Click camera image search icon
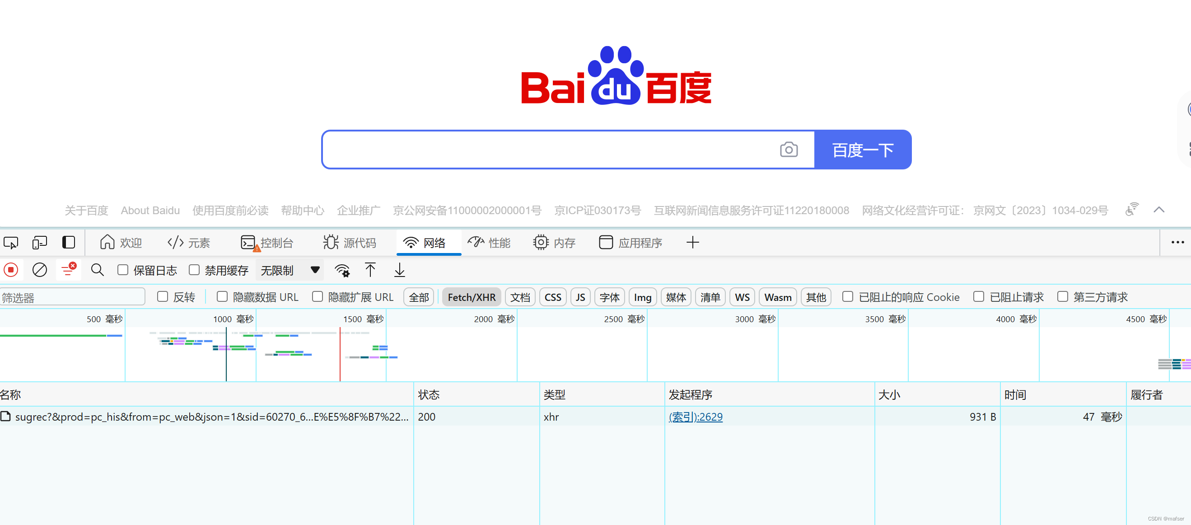Screen dimensions: 1191x525 [789, 150]
